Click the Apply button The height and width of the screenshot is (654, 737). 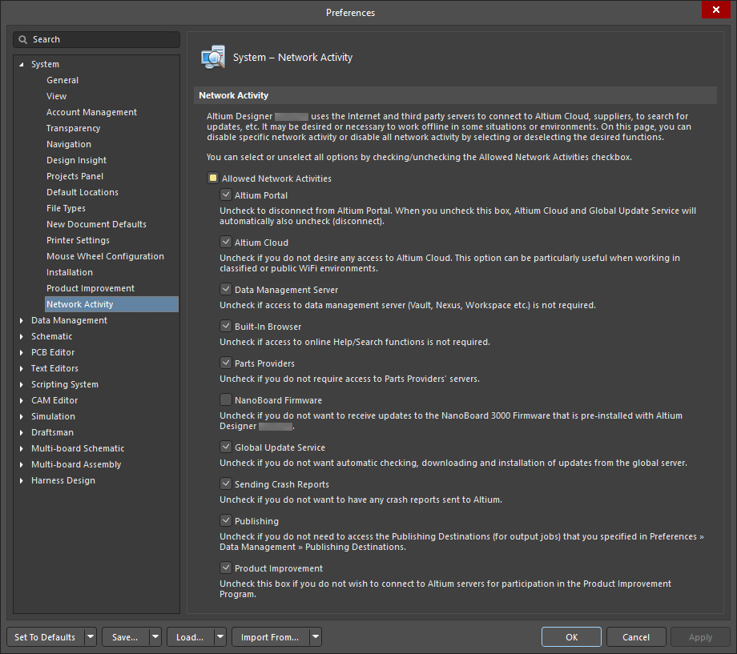[700, 637]
